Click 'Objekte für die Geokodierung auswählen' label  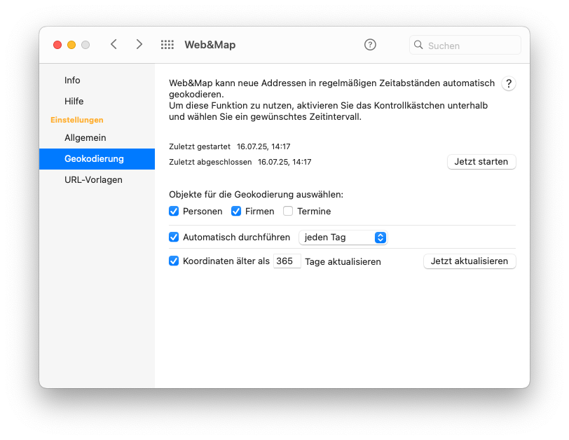coord(256,195)
